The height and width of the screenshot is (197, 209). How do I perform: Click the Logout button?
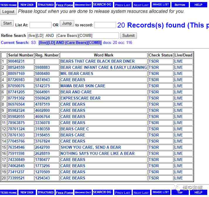[8, 12]
